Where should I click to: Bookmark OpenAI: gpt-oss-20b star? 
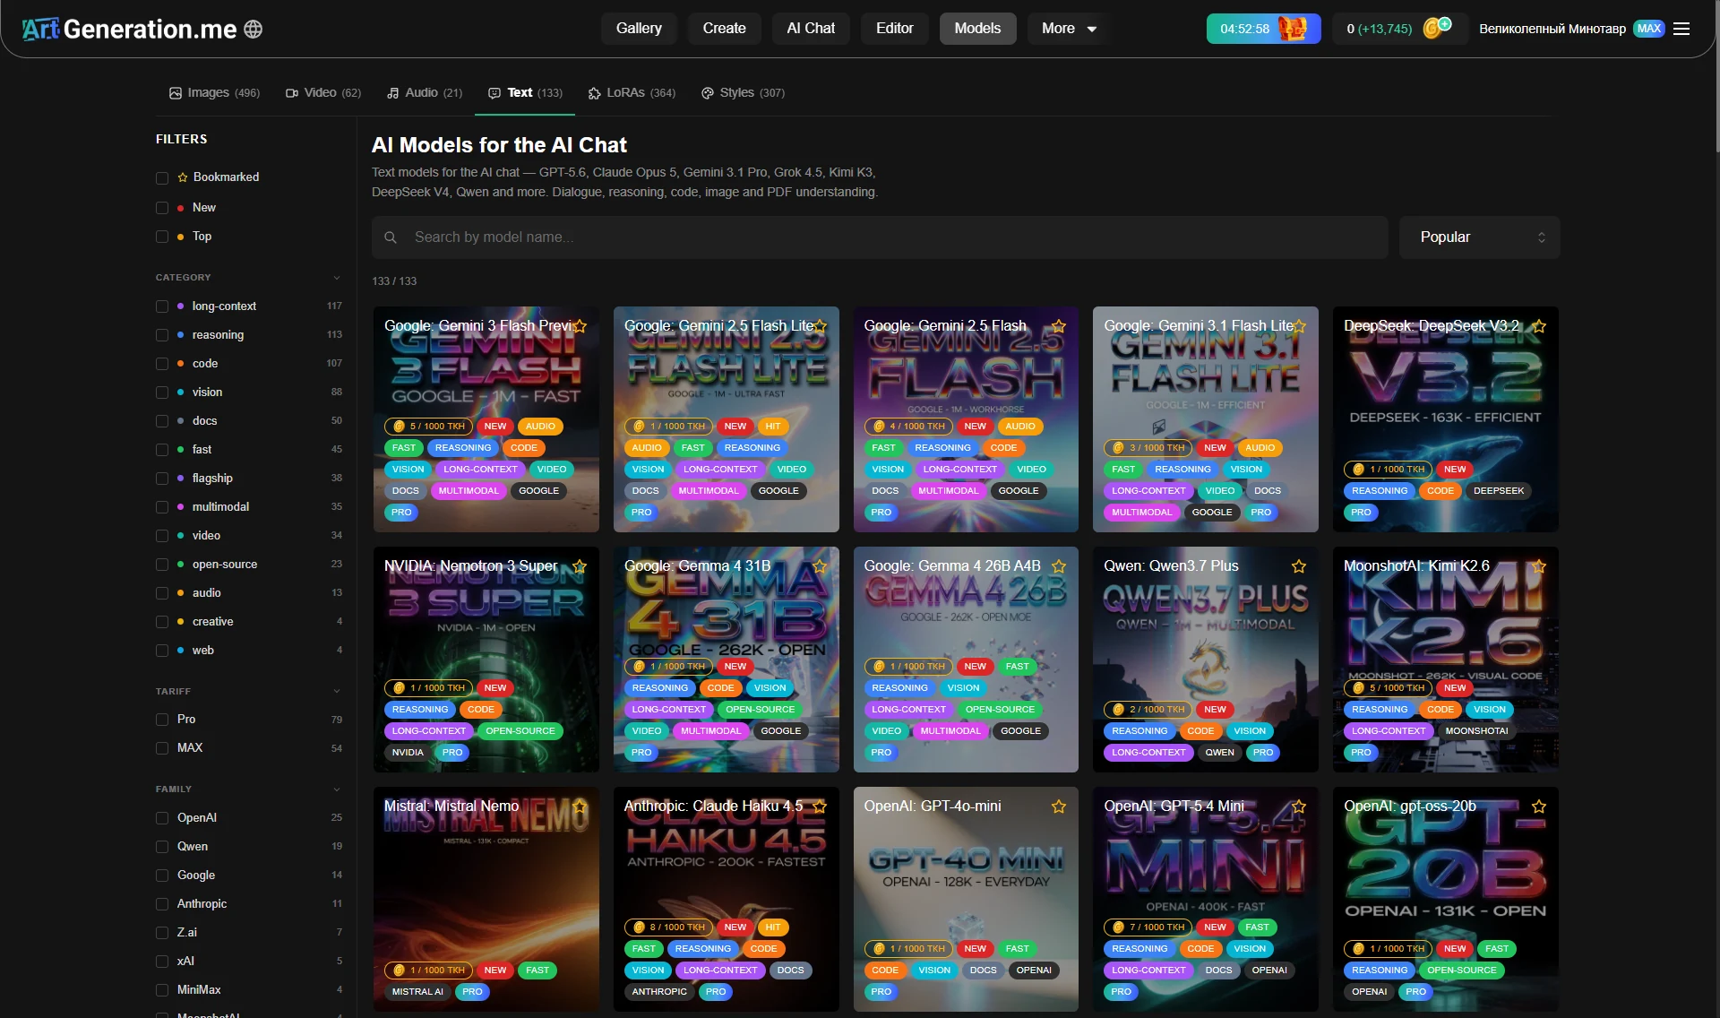pos(1539,807)
